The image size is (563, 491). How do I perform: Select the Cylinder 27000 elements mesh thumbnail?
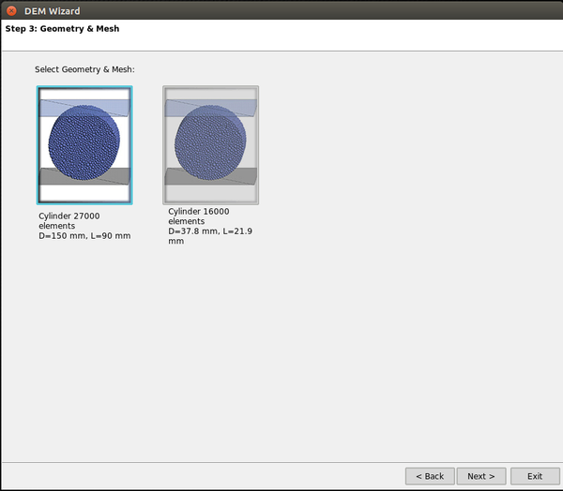pyautogui.click(x=84, y=145)
